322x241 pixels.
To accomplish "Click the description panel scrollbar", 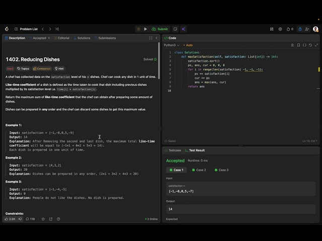I will coord(159,61).
